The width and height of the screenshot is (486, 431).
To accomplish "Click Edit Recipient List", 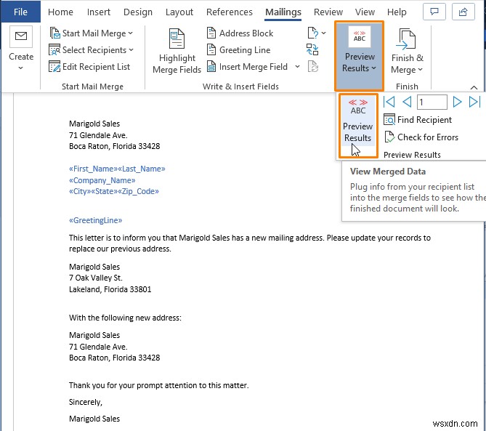I will 89,67.
